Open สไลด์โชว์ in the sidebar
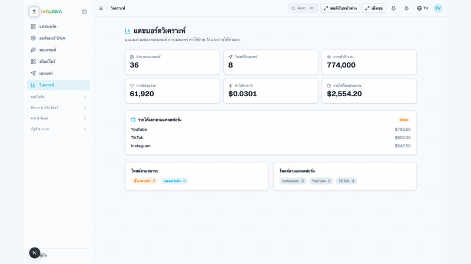The width and height of the screenshot is (471, 264). pos(58,62)
